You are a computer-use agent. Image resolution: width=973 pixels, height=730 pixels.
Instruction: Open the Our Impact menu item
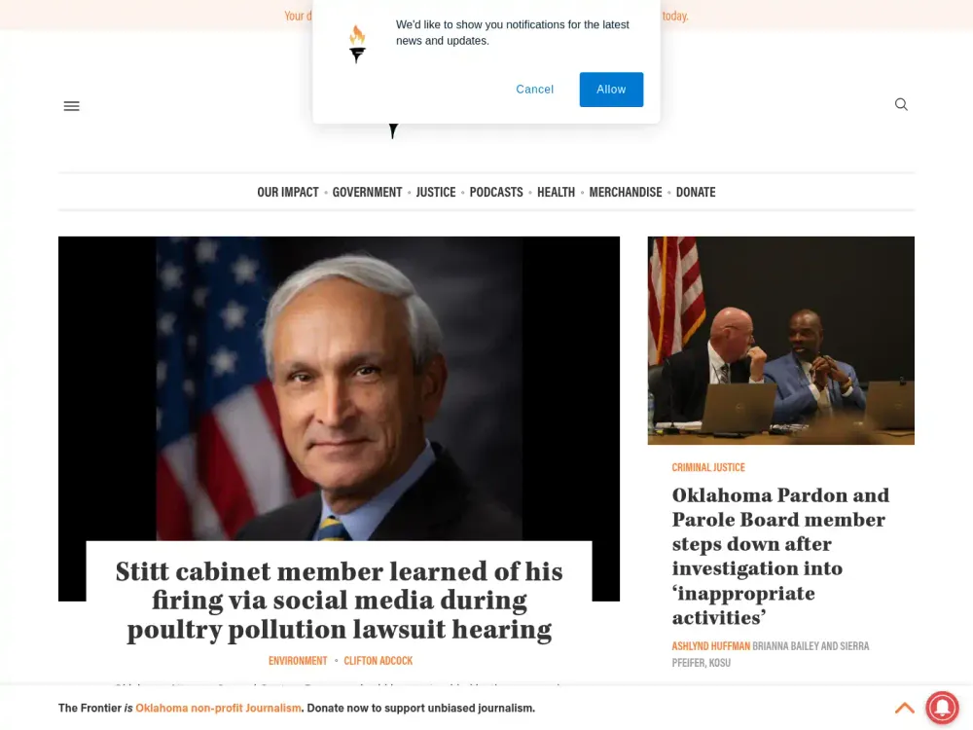[288, 193]
